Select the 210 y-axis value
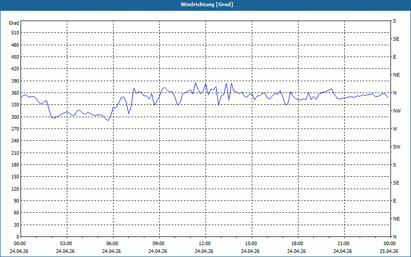Screen dimensions: 411x257 15,153
